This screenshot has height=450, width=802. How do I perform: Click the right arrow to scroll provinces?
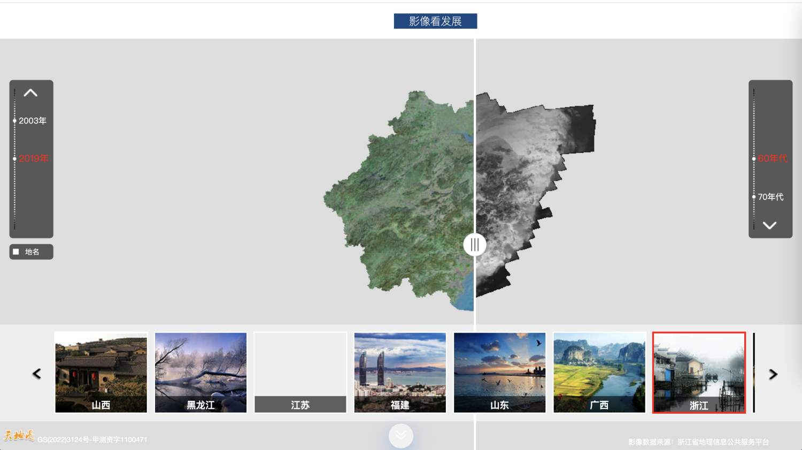pyautogui.click(x=773, y=373)
